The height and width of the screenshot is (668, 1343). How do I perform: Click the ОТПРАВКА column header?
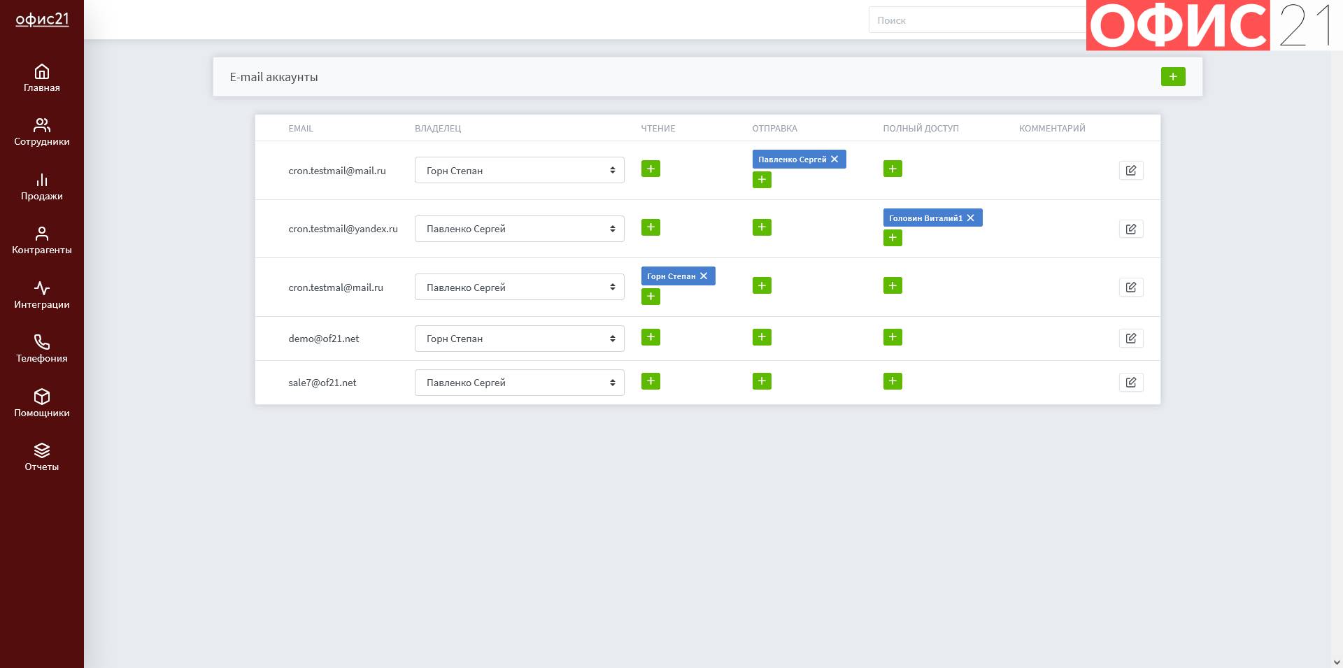point(775,129)
